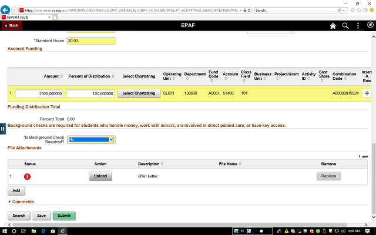Open browser tools gear icon

(x=365, y=10)
